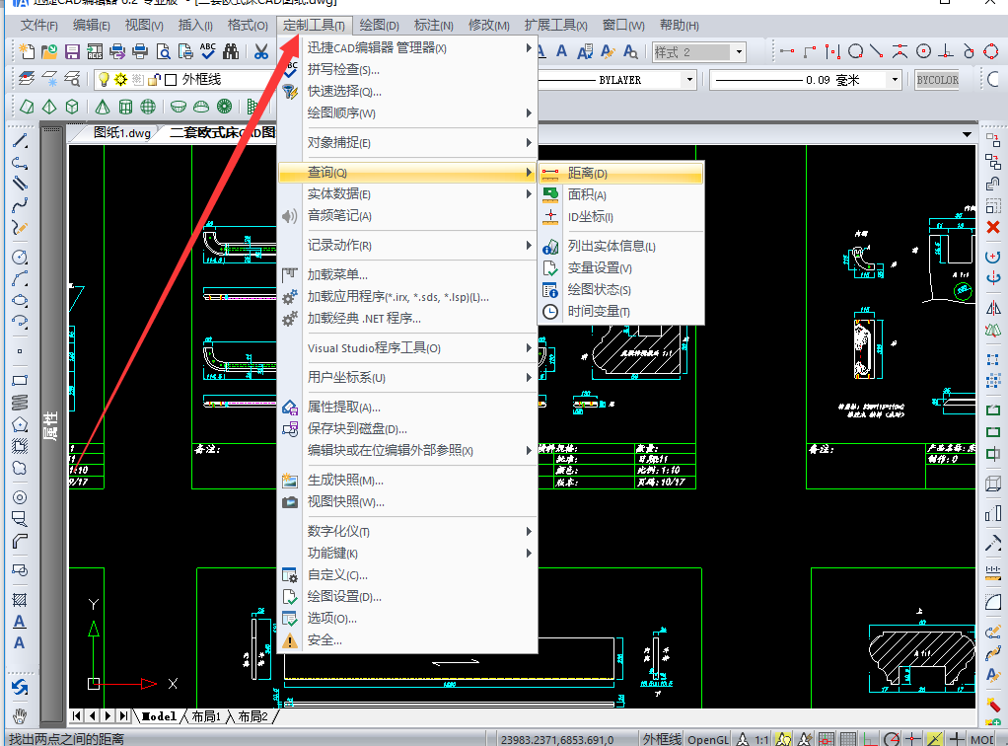Image resolution: width=1008 pixels, height=746 pixels.
Task: Open the layer manager stack icon
Action: pos(27,79)
